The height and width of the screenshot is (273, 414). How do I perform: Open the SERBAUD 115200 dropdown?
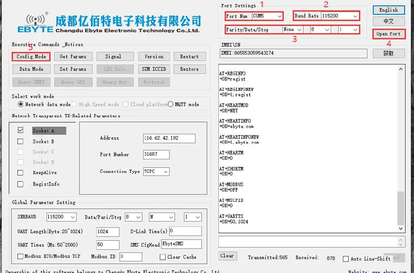tap(61, 217)
